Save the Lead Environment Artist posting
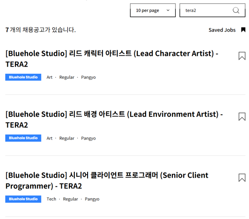249x219 pixels. pyautogui.click(x=242, y=117)
